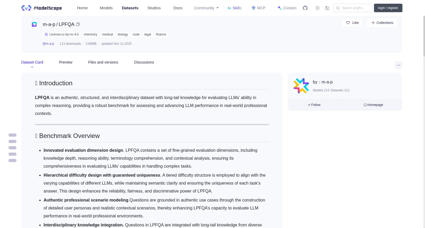This screenshot has height=228, width=425.
Task: Open Civision in the top navigation
Action: click(287, 8)
